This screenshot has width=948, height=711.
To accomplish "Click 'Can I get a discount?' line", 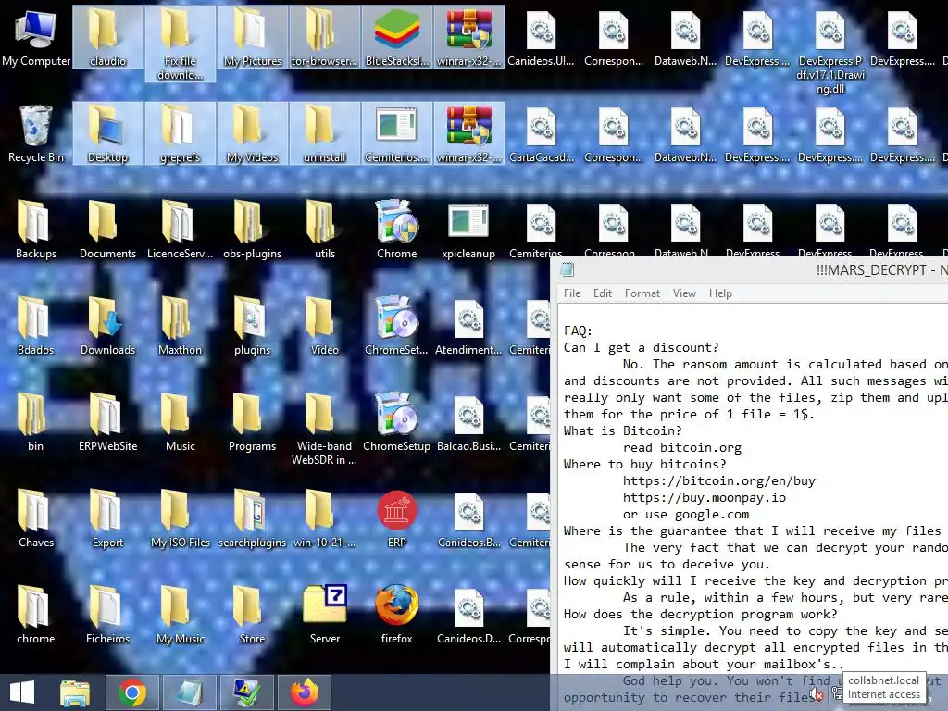I will pyautogui.click(x=642, y=348).
